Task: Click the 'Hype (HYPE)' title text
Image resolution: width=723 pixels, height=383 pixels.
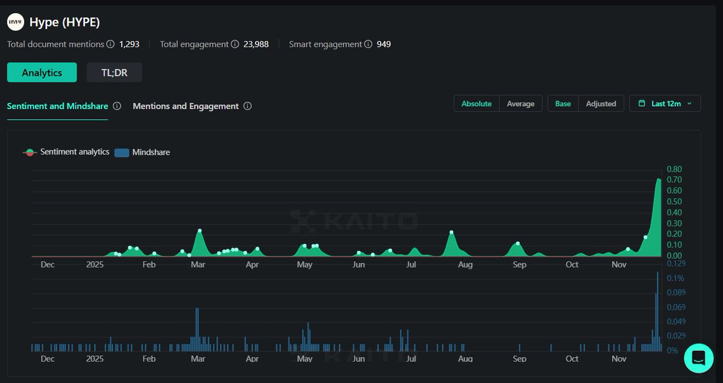Action: click(x=64, y=22)
